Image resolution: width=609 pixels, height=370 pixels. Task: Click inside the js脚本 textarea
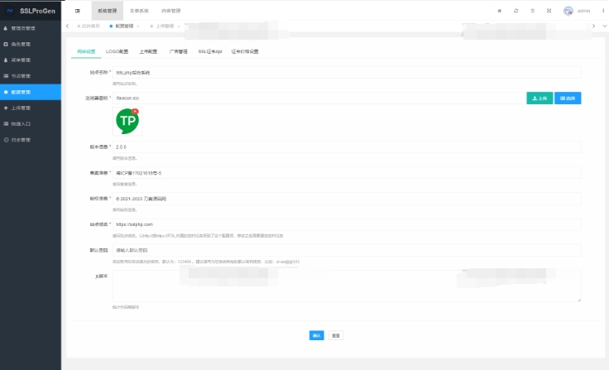coord(347,286)
